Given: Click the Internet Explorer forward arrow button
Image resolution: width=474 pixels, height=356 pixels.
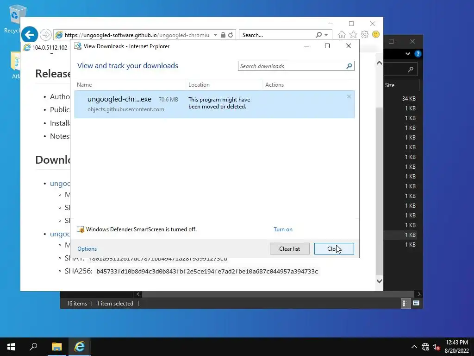Looking at the screenshot, I should [46, 35].
